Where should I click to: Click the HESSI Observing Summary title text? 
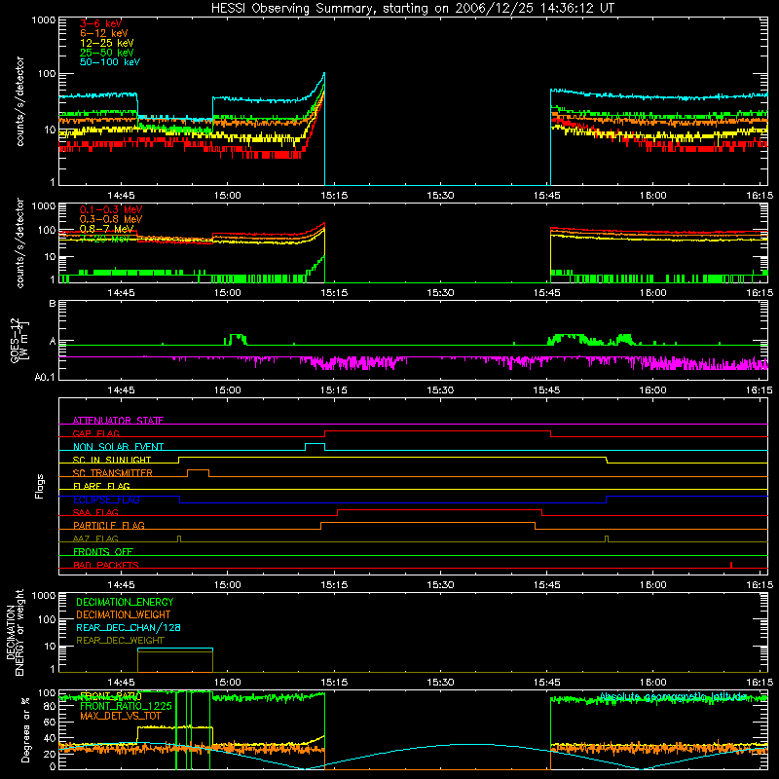point(412,9)
